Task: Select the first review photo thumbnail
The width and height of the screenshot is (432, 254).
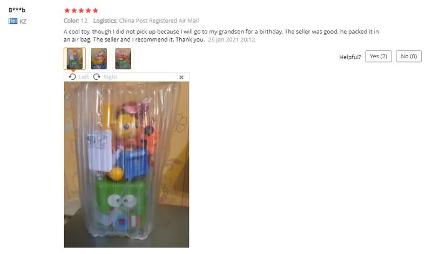Action: [x=75, y=59]
